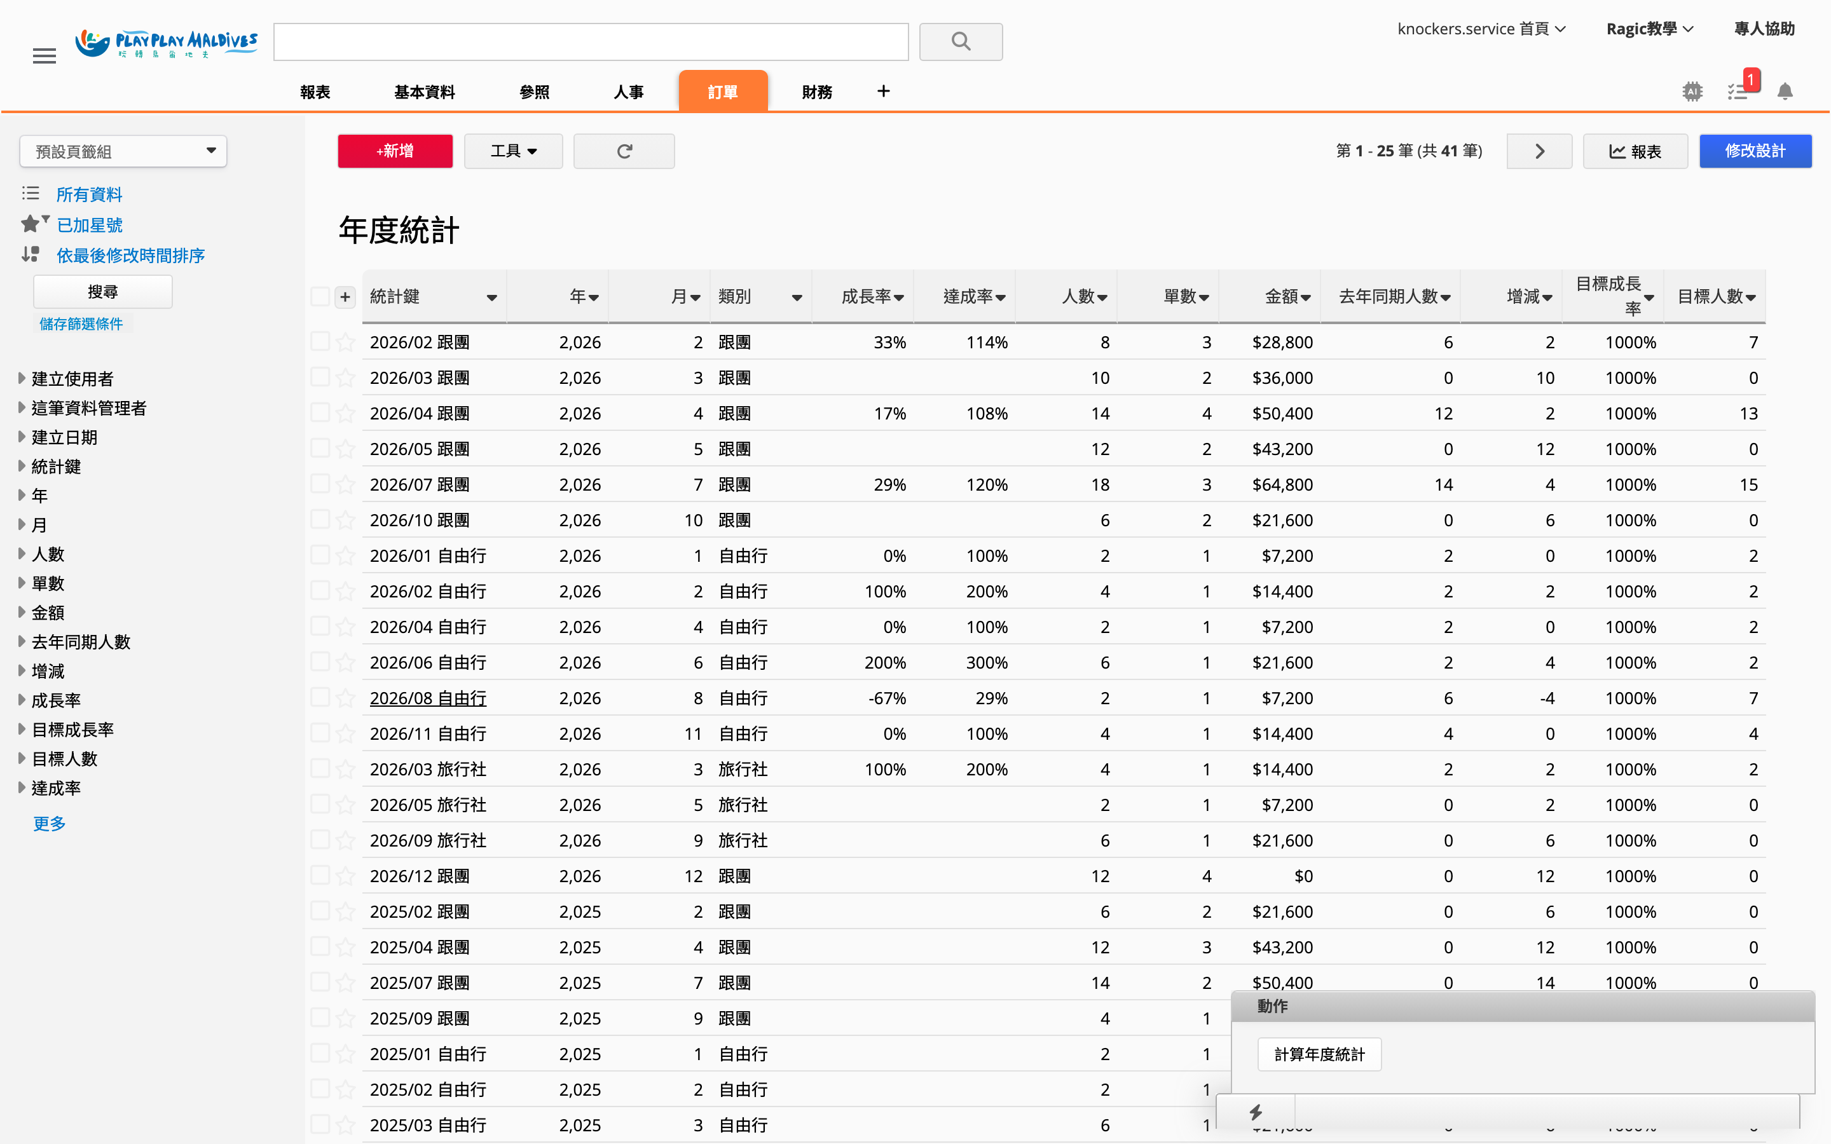Viewport: 1831px width, 1144px height.
Task: Star the 2026/03 跟團 row
Action: [x=346, y=378]
